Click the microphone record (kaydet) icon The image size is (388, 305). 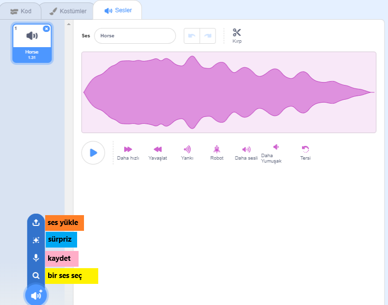tap(36, 258)
